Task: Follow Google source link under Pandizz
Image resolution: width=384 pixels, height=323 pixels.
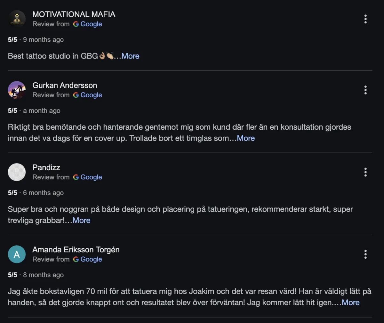Action: (91, 177)
